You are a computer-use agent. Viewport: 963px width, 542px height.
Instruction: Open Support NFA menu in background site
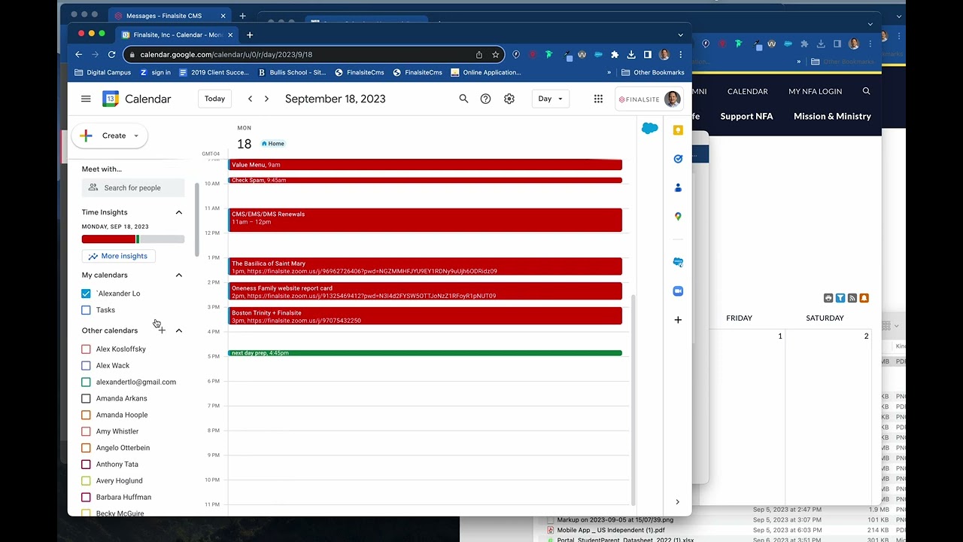point(746,116)
